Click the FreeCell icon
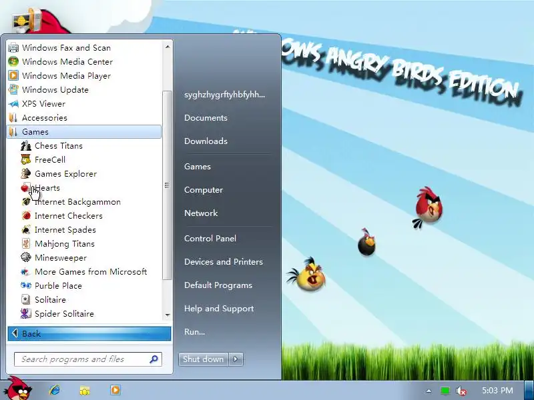The image size is (534, 400). tap(26, 159)
